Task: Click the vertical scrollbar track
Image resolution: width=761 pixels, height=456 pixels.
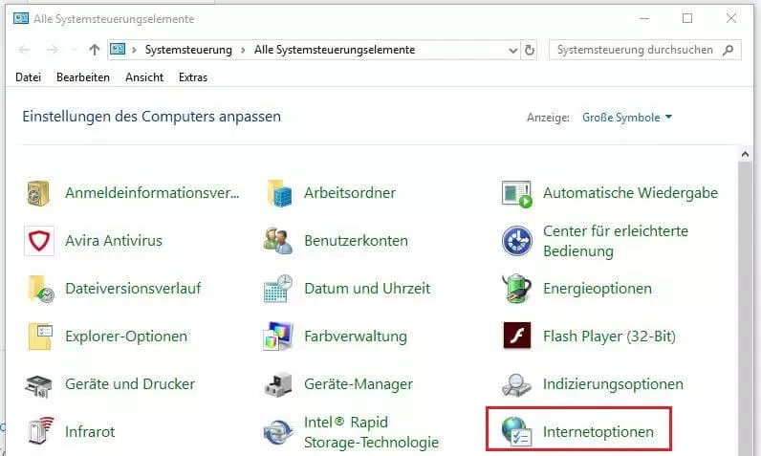Action: click(745, 309)
